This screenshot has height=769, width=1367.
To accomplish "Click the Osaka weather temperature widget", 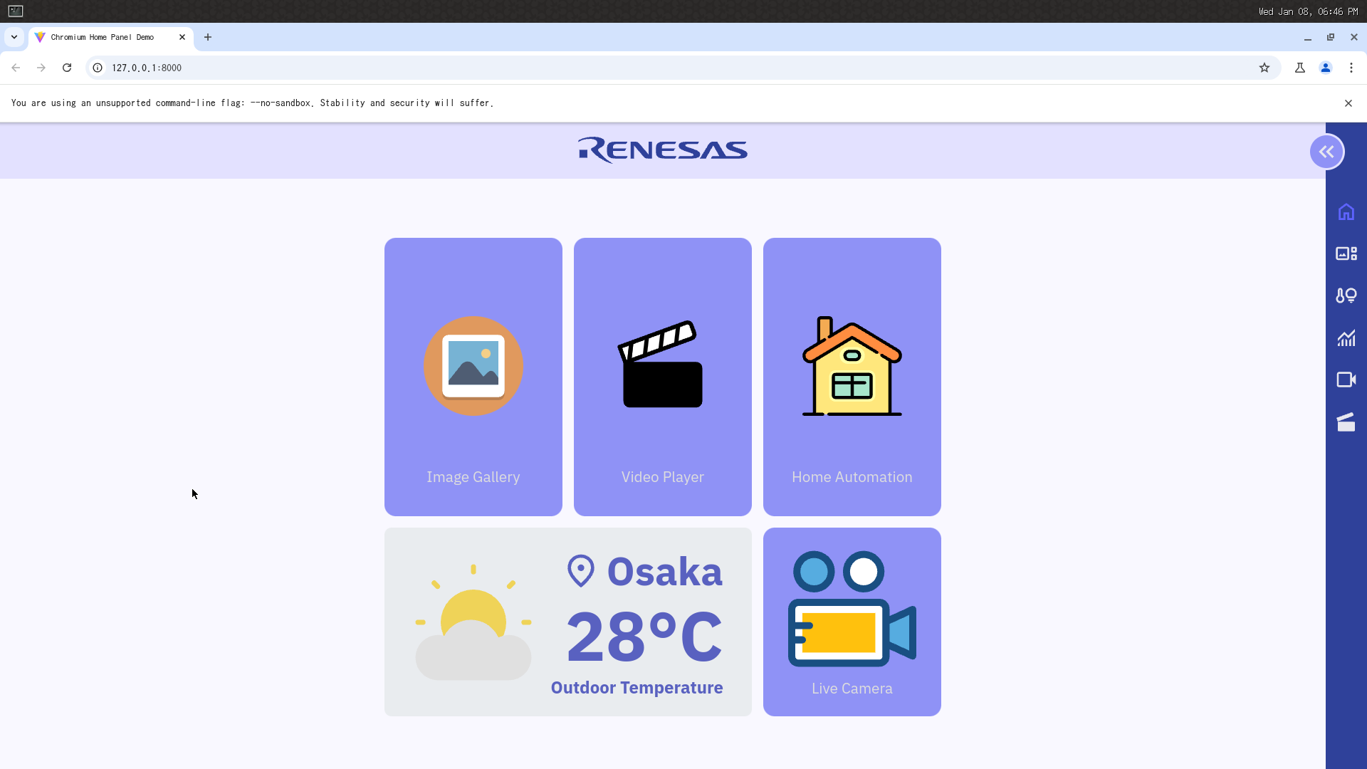I will click(x=568, y=622).
